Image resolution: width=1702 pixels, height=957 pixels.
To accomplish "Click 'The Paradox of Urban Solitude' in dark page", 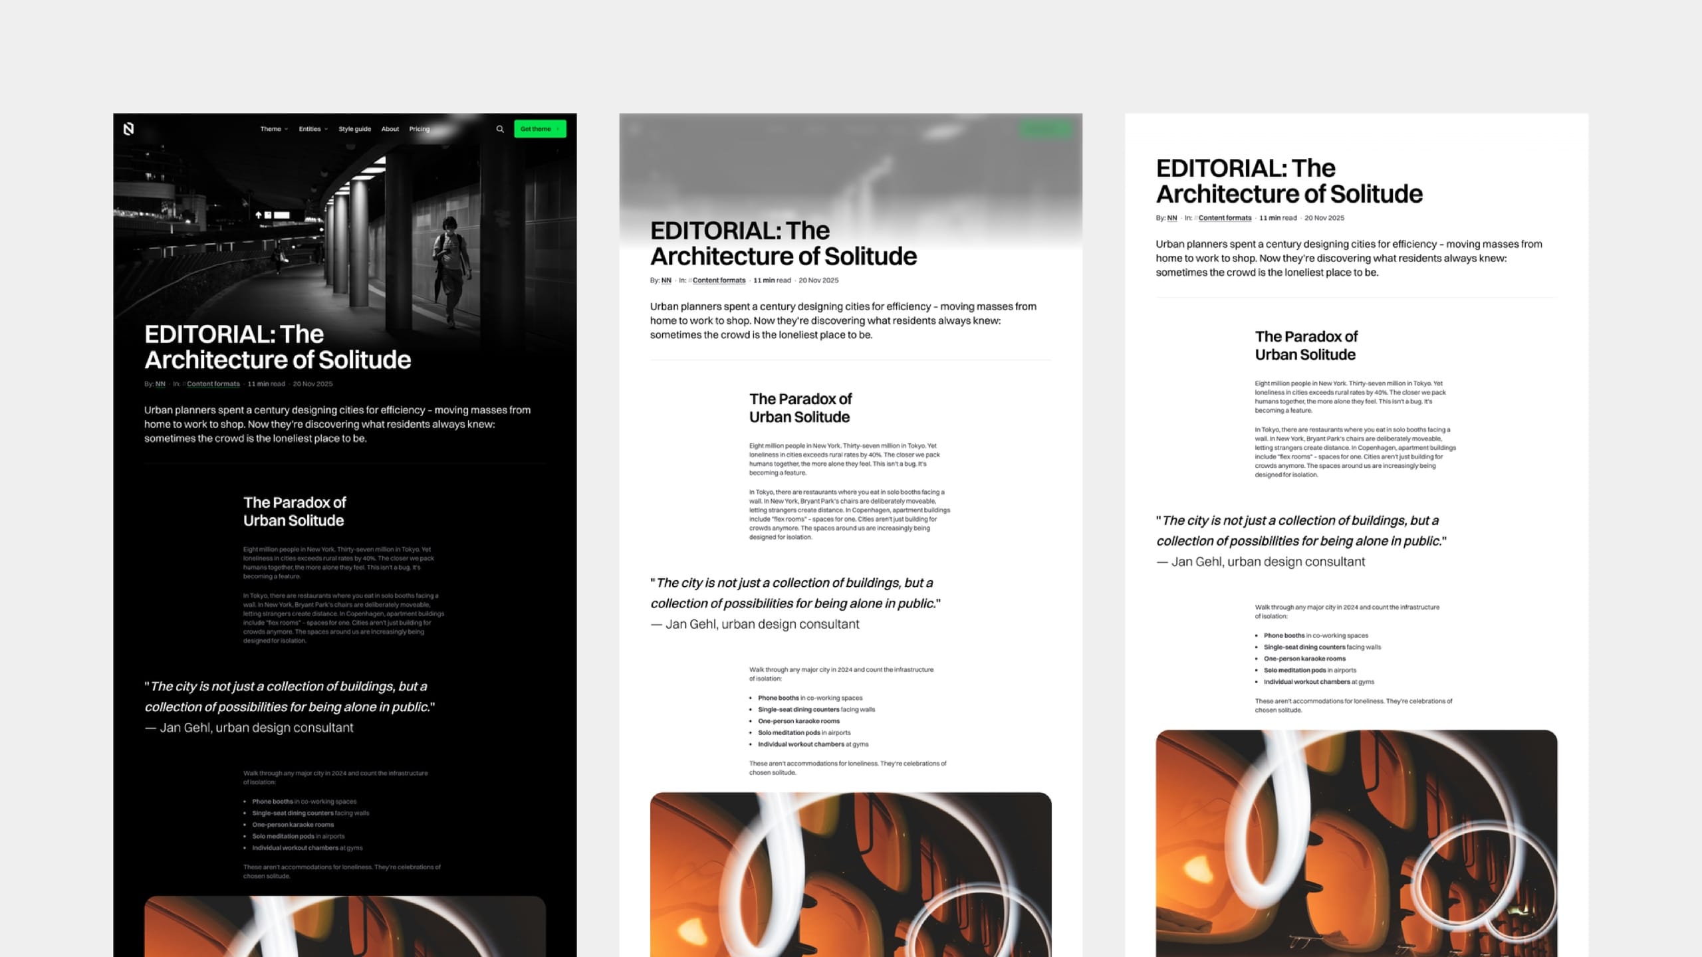I will coord(295,512).
